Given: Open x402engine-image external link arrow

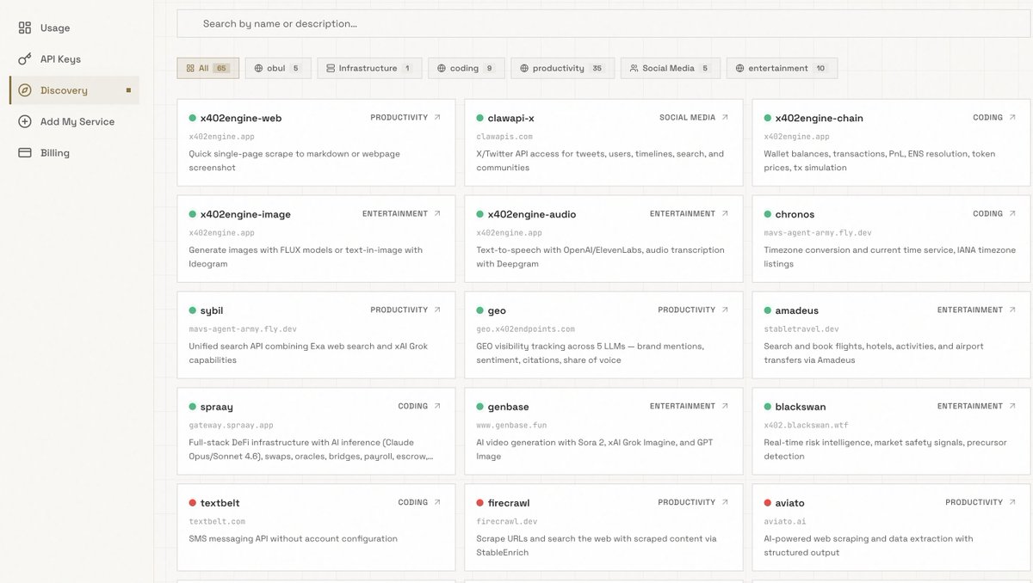Looking at the screenshot, I should [x=437, y=213].
